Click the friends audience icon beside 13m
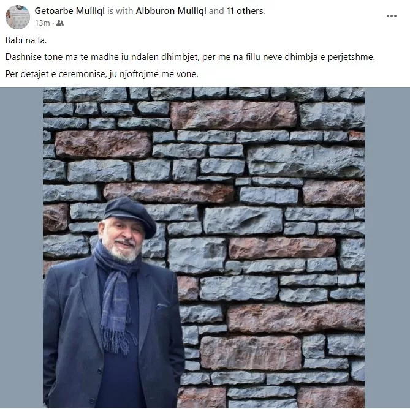This screenshot has width=410, height=409. [x=60, y=23]
